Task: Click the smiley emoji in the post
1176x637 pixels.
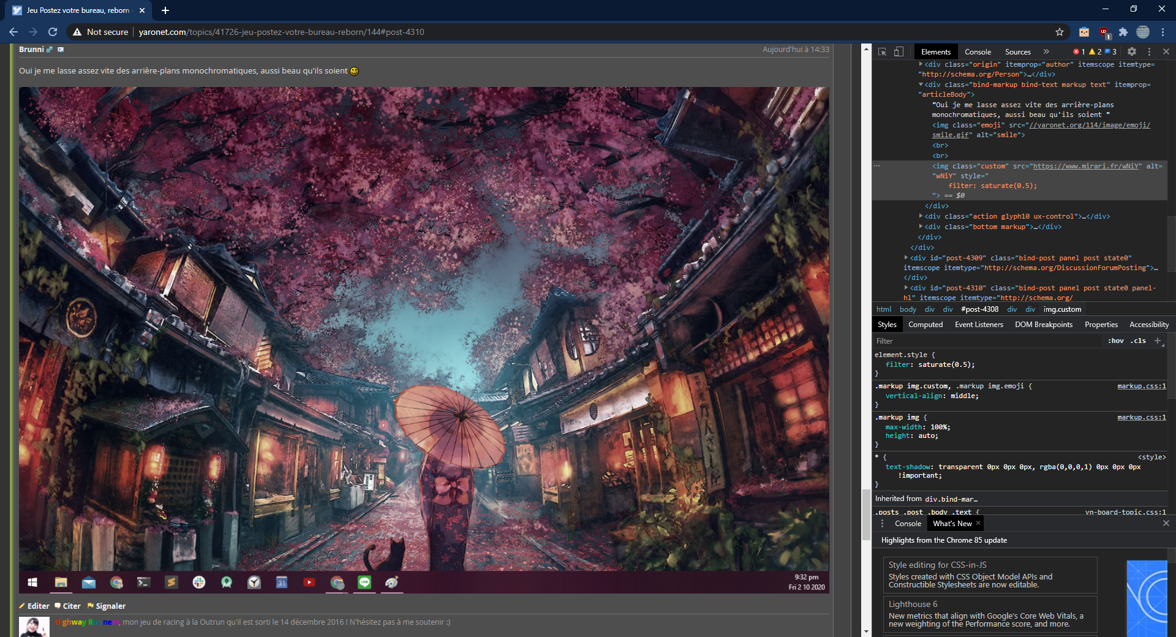Action: tap(354, 71)
